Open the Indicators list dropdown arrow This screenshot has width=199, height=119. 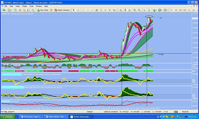[x=156, y=10]
